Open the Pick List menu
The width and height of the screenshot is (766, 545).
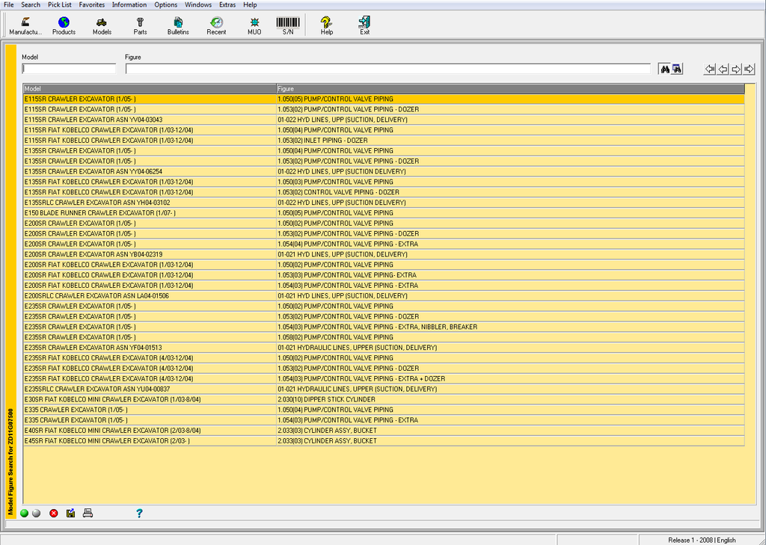[60, 4]
